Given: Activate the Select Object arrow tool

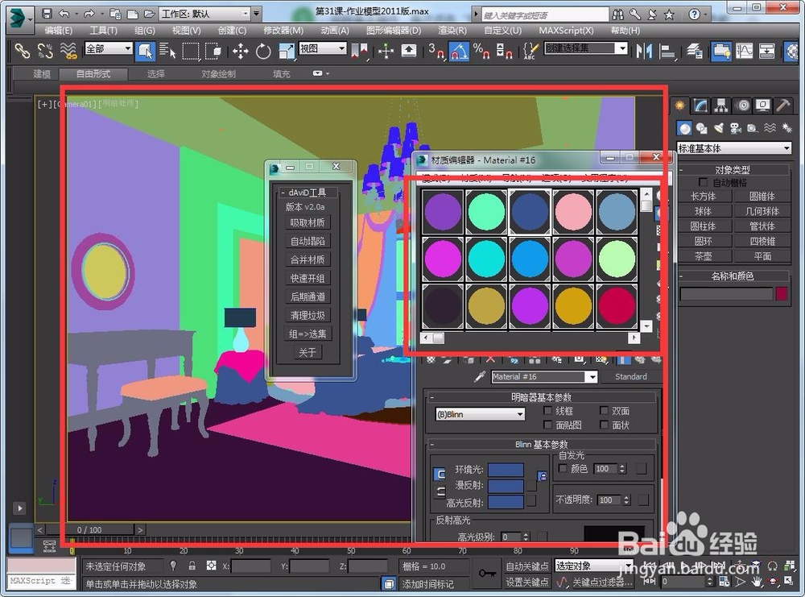Looking at the screenshot, I should coord(145,51).
